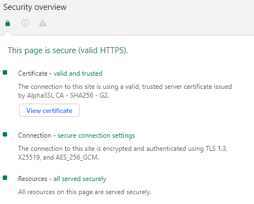Click the Security overview title

35,7
